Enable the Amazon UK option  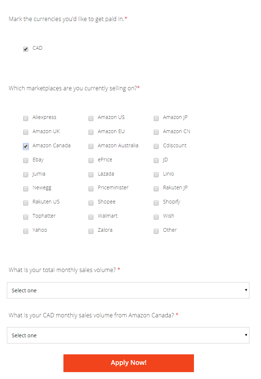tap(25, 132)
